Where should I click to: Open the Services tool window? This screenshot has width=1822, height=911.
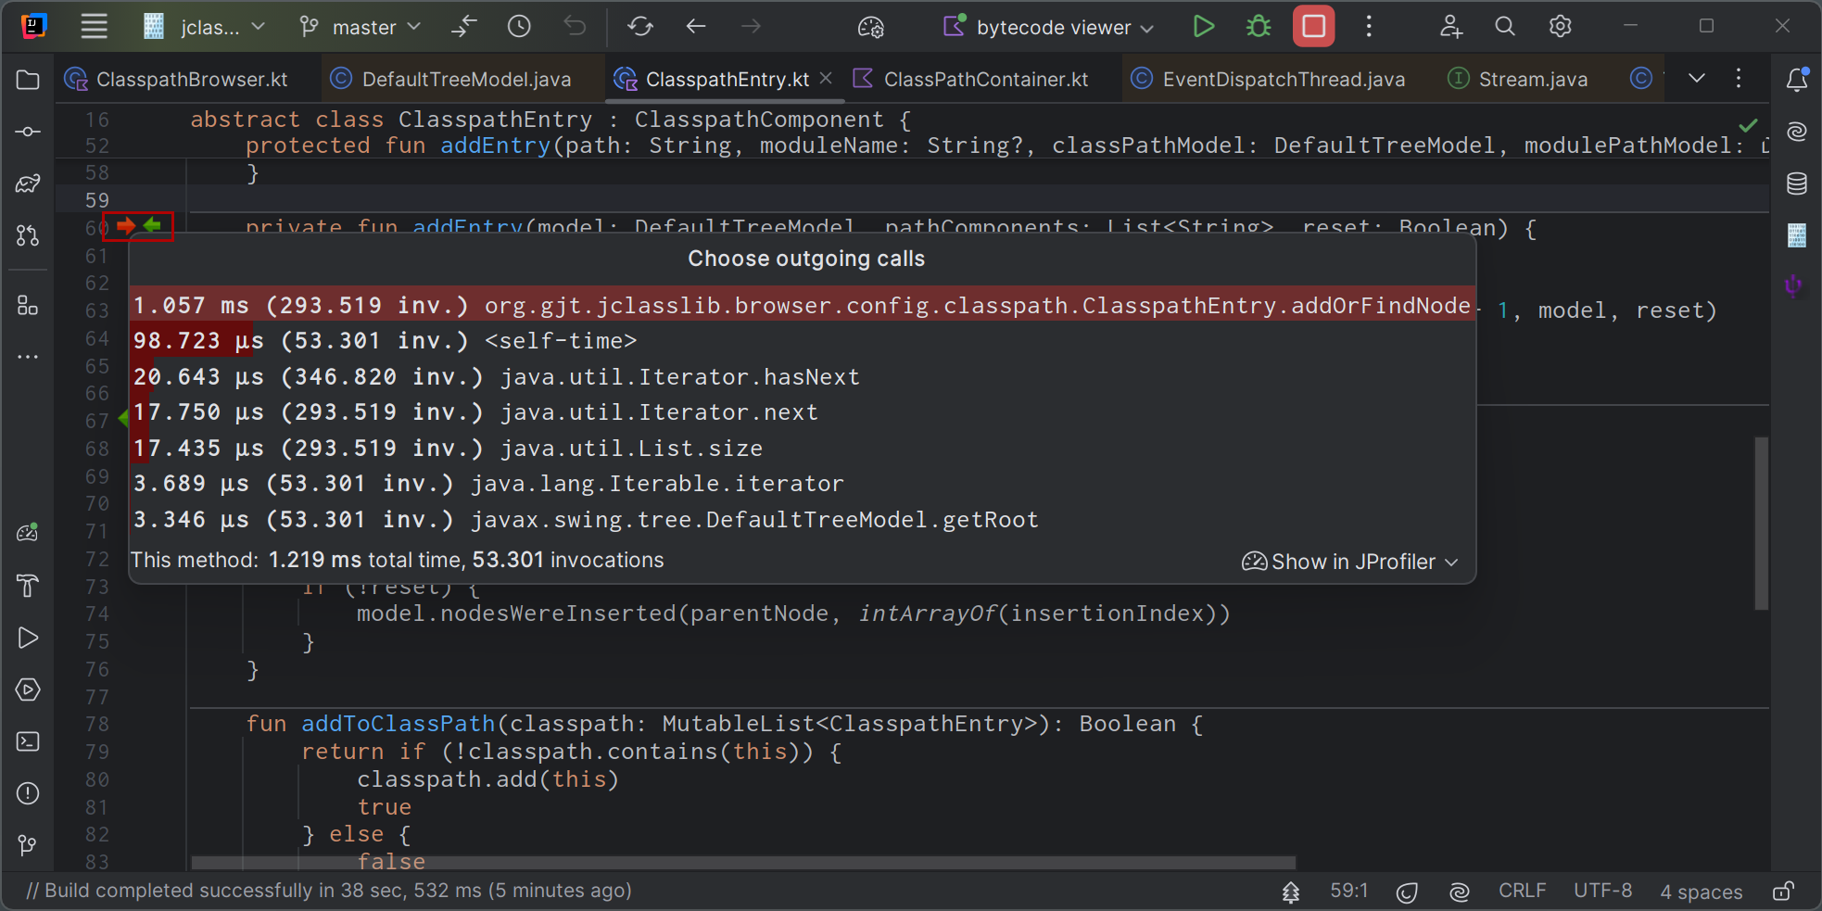[x=28, y=690]
